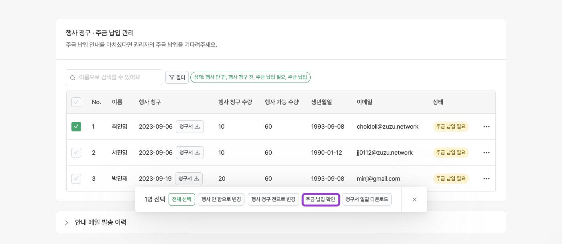This screenshot has height=244, width=562.
Task: Open more options for 박민재 row
Action: (487, 179)
